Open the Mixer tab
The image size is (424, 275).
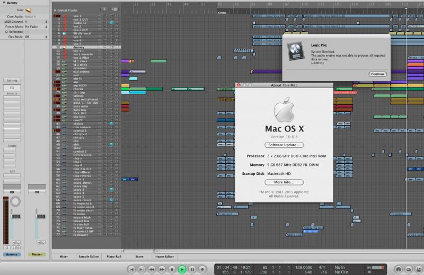pos(64,256)
